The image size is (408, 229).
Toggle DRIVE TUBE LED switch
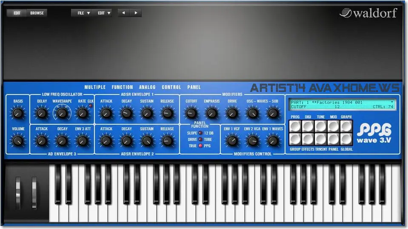pos(201,140)
